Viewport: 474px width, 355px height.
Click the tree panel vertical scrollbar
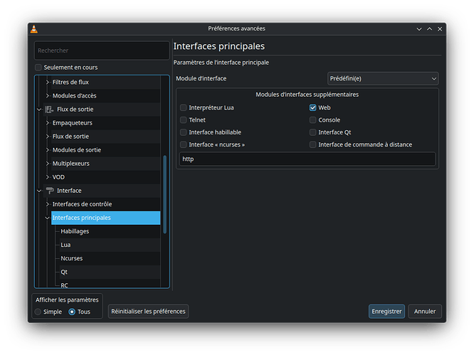(x=164, y=194)
